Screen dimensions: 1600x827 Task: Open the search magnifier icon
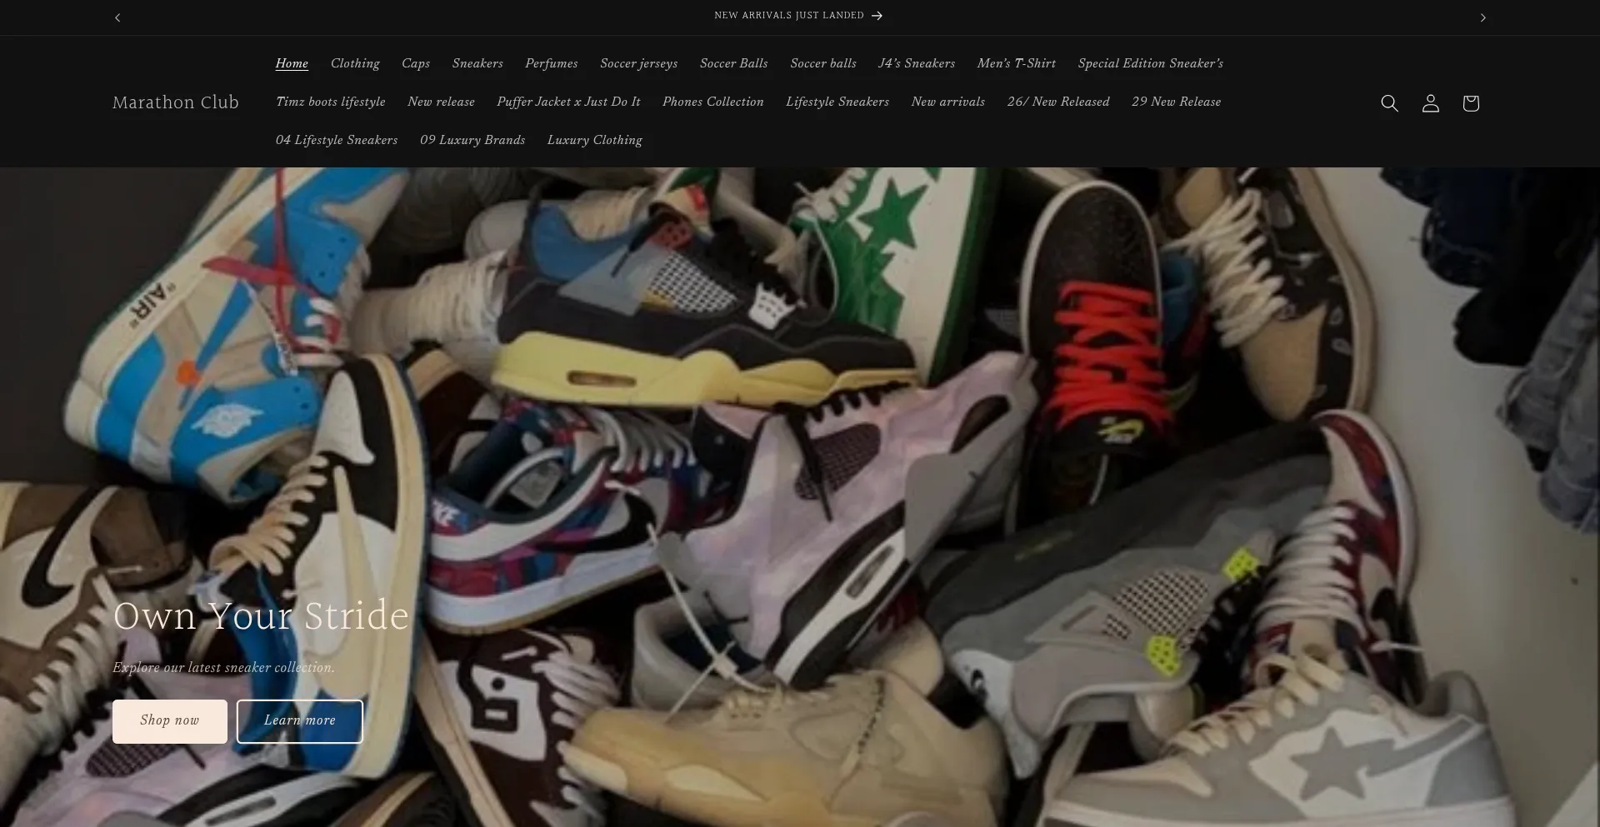click(x=1389, y=103)
